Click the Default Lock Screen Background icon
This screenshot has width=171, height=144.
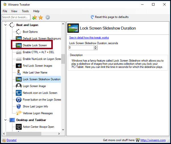(x=19, y=38)
